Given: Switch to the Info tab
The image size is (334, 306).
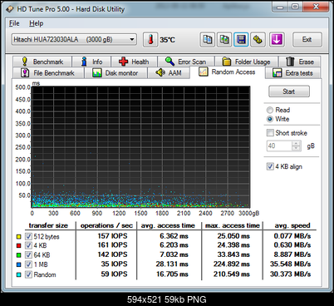Looking at the screenshot, I should coord(91,62).
